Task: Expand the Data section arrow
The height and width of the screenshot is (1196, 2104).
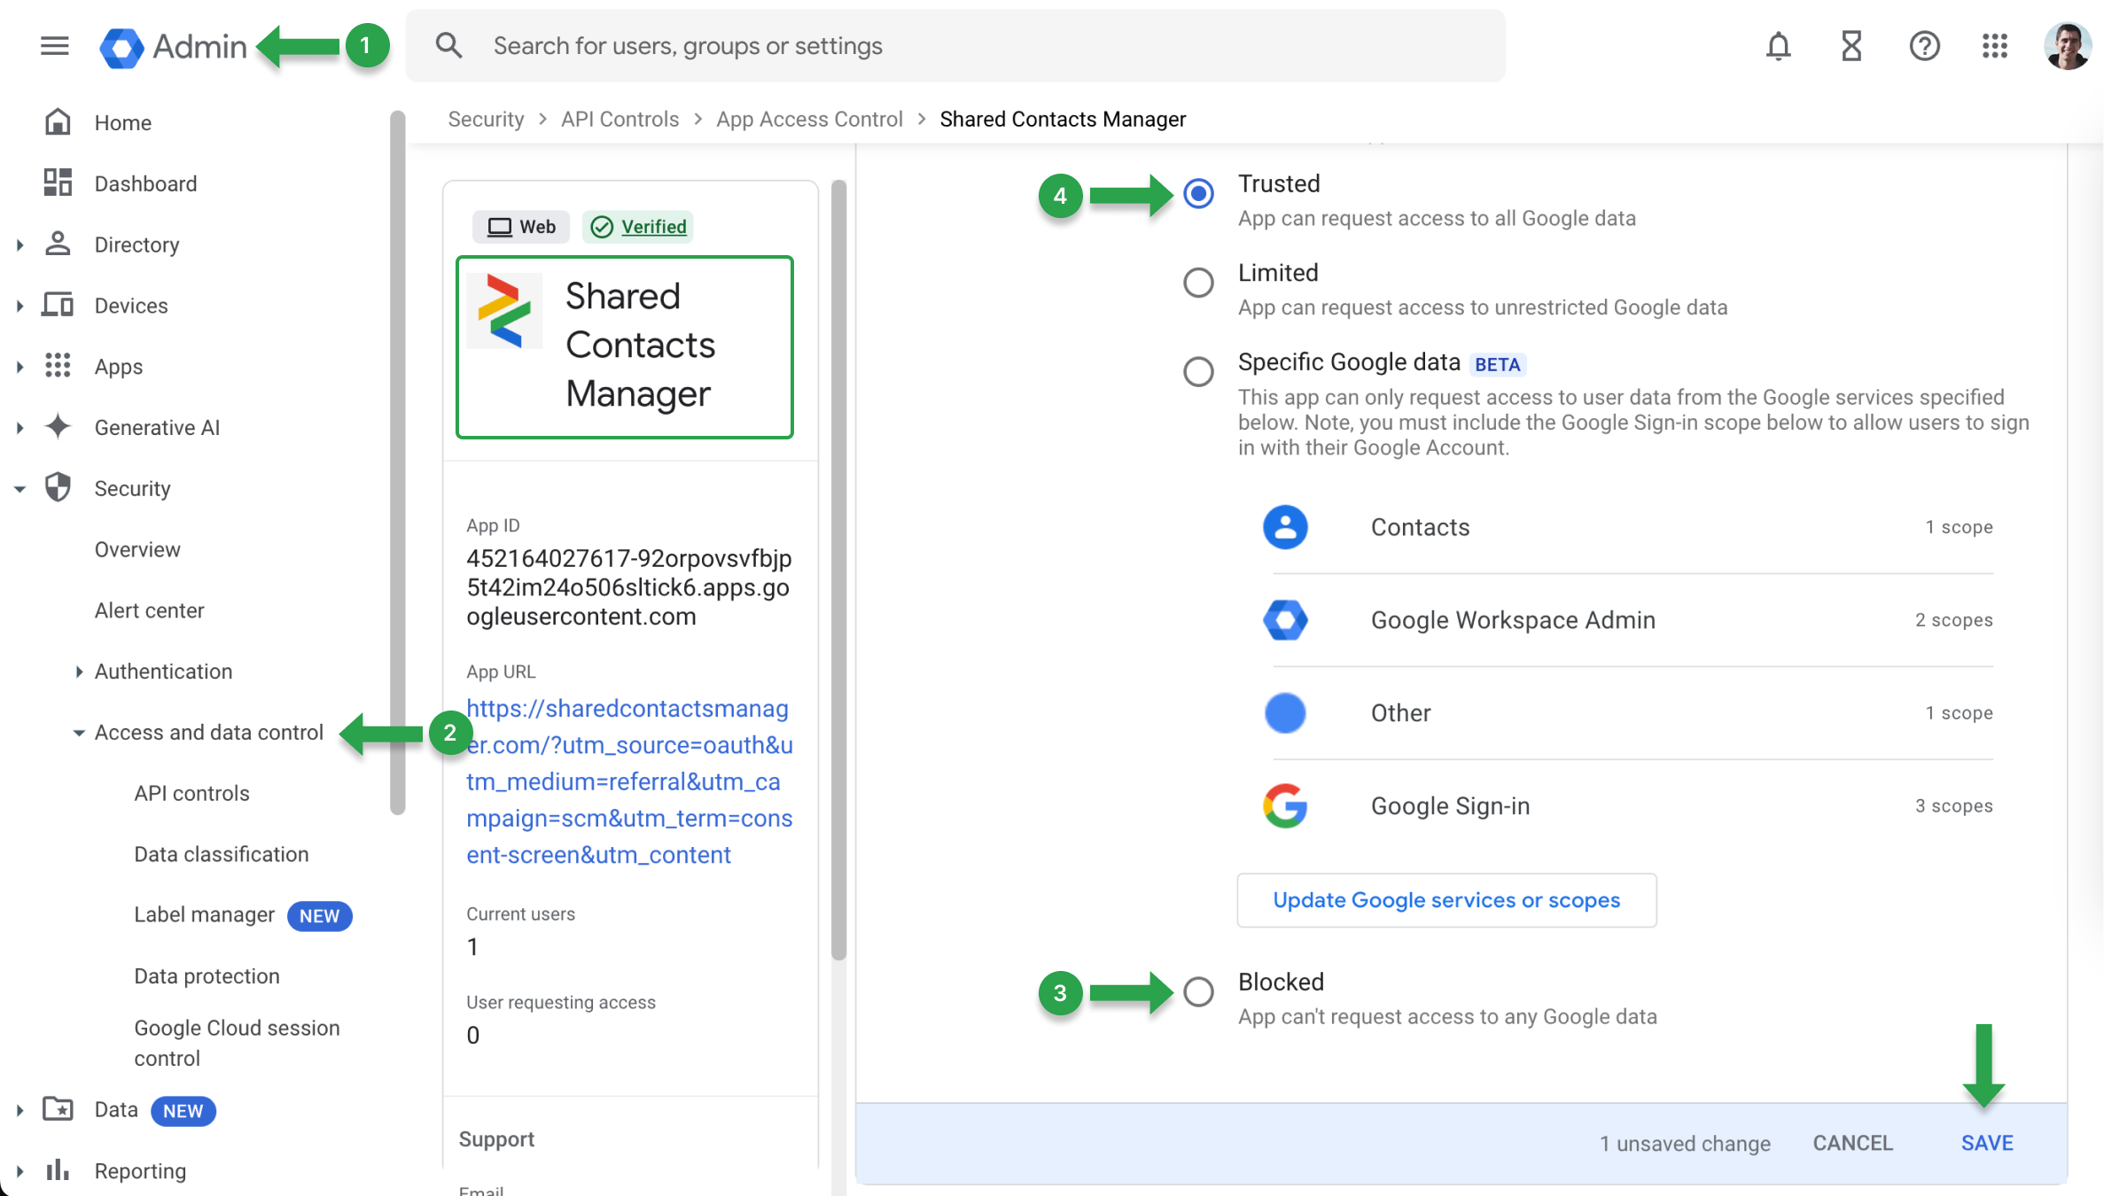Action: (19, 1110)
